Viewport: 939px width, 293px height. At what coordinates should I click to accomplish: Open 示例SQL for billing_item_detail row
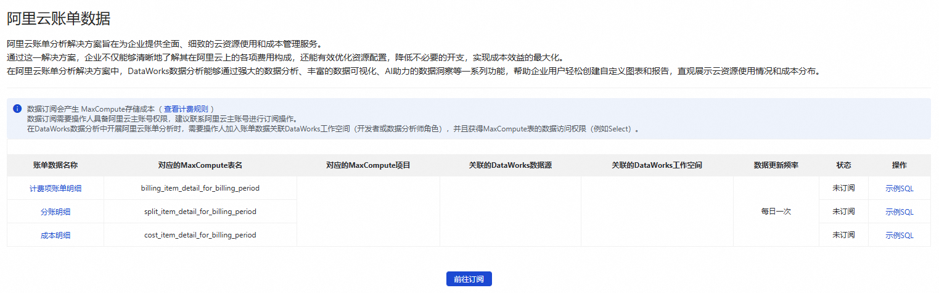[x=900, y=188]
